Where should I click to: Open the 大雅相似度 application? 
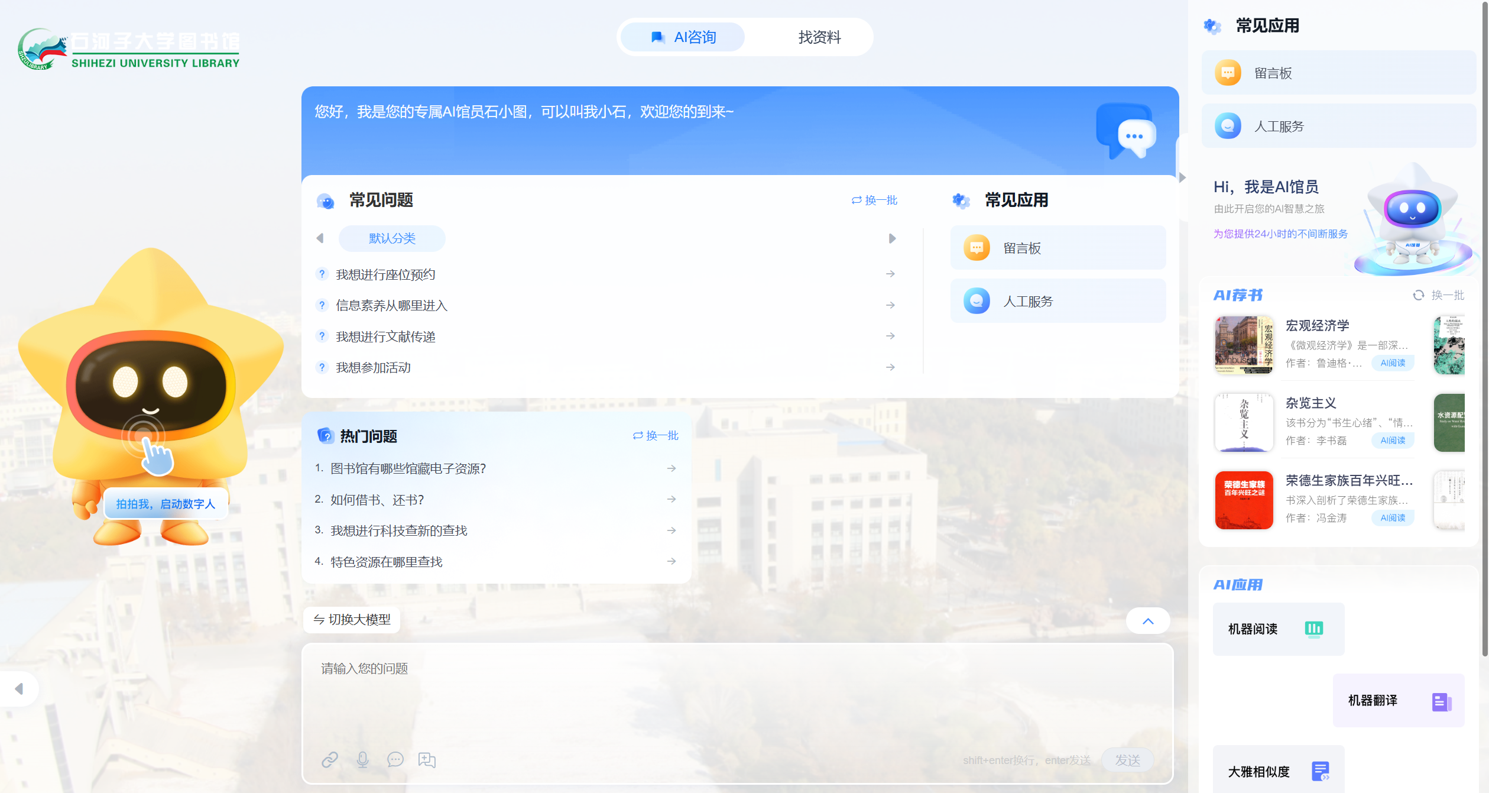pos(1278,771)
